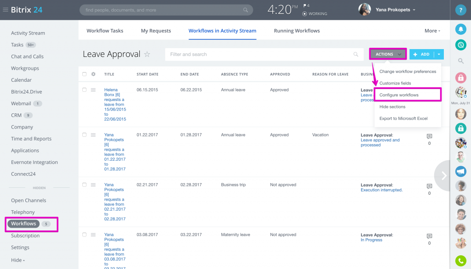Open the More dropdown in tab bar
Screen dimensions: 471x269
point(432,31)
